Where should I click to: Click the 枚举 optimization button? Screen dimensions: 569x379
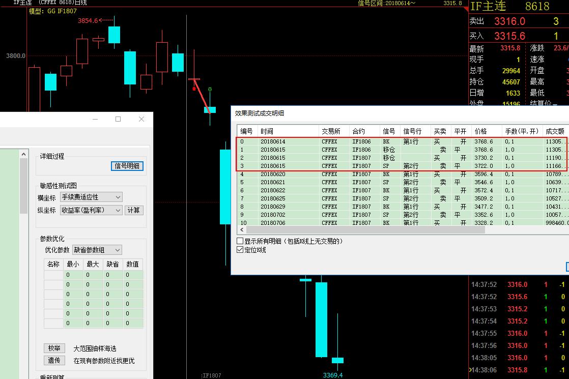pos(54,348)
